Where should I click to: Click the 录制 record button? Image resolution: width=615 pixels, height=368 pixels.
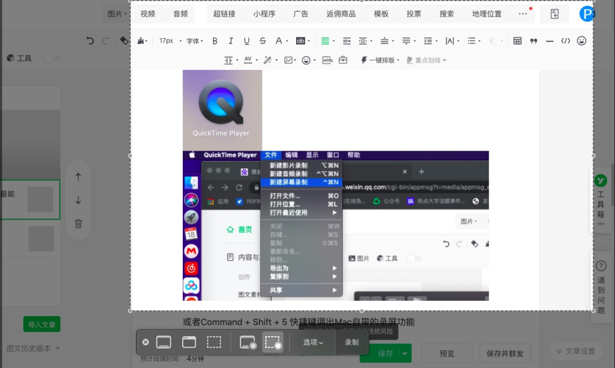[352, 342]
